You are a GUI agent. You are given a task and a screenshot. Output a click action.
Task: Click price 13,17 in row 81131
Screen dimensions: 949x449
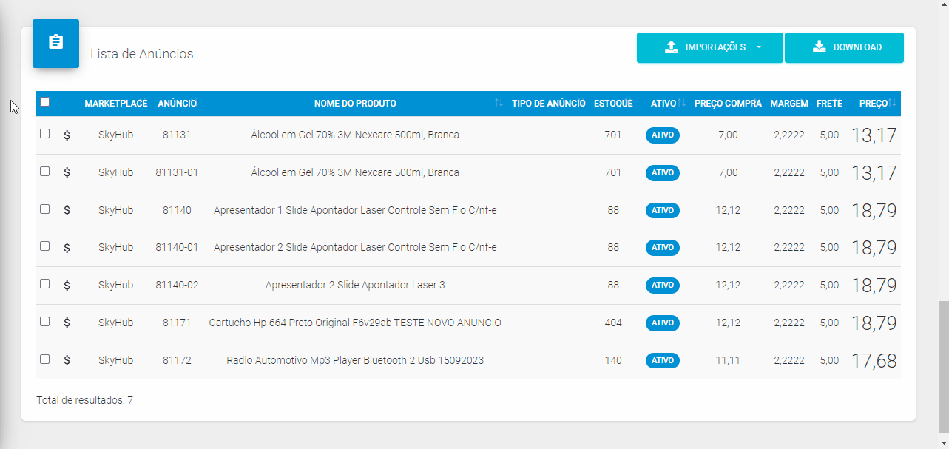coord(874,135)
